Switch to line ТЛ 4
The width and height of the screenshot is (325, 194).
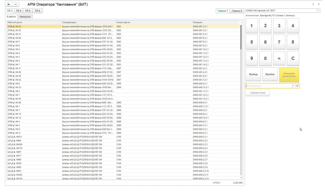pos(19,11)
